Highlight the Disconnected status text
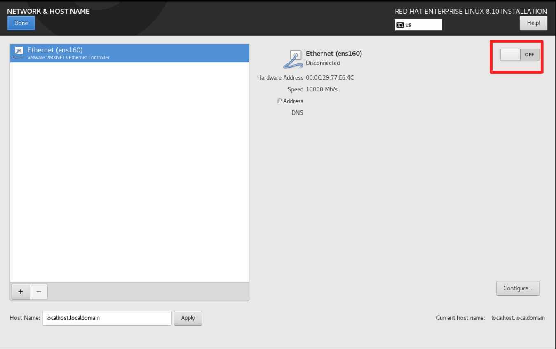Screen dimensions: 556x349 pyautogui.click(x=323, y=63)
